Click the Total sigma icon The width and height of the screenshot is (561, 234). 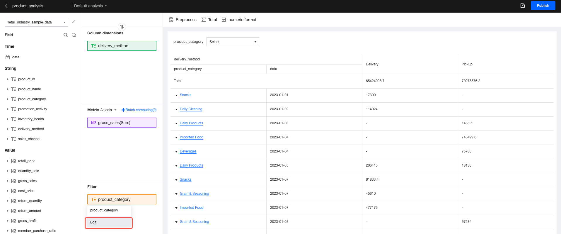[x=204, y=20]
